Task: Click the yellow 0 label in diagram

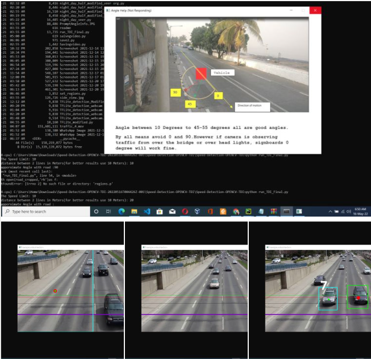Action: (218, 96)
